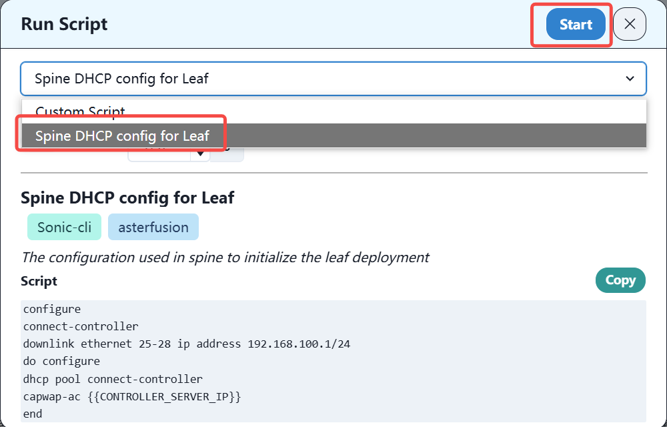Click the capwap-ac CONTROLLER_SERVER_IP line
This screenshot has height=427, width=667.
[x=131, y=396]
